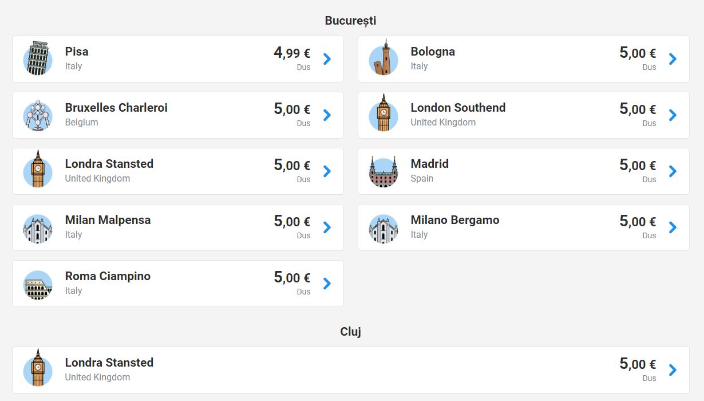
Task: Click the Colosseum icon for Roma Ciampino
Action: [x=38, y=285]
